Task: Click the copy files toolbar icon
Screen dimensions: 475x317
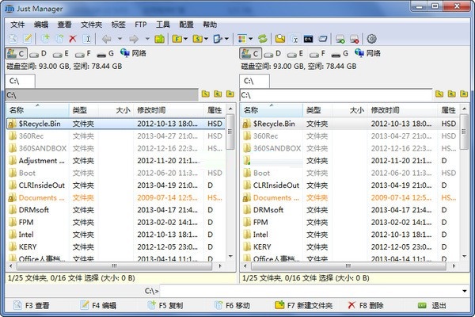Action: point(45,39)
